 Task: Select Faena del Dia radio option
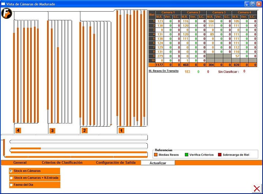point(11,185)
